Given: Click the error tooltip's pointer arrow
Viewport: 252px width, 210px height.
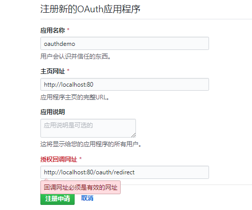Looking at the screenshot, I should point(46,179).
